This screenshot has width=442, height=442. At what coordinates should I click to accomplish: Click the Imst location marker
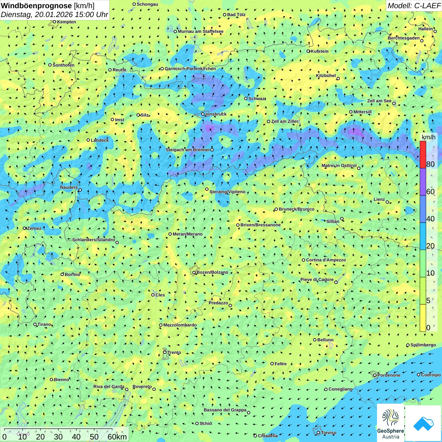112,120
